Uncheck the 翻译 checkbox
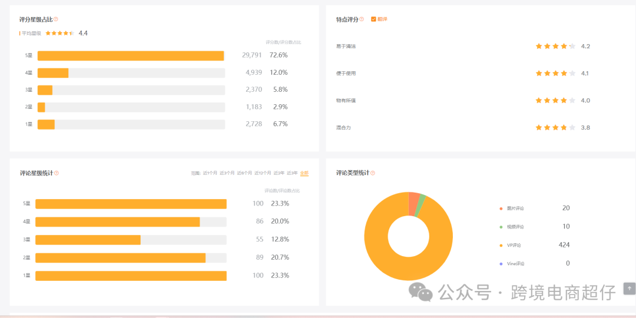Viewport: 636px width, 318px height. pyautogui.click(x=373, y=19)
